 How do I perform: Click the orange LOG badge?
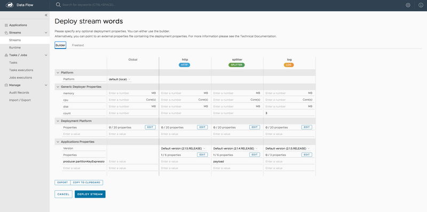point(289,65)
